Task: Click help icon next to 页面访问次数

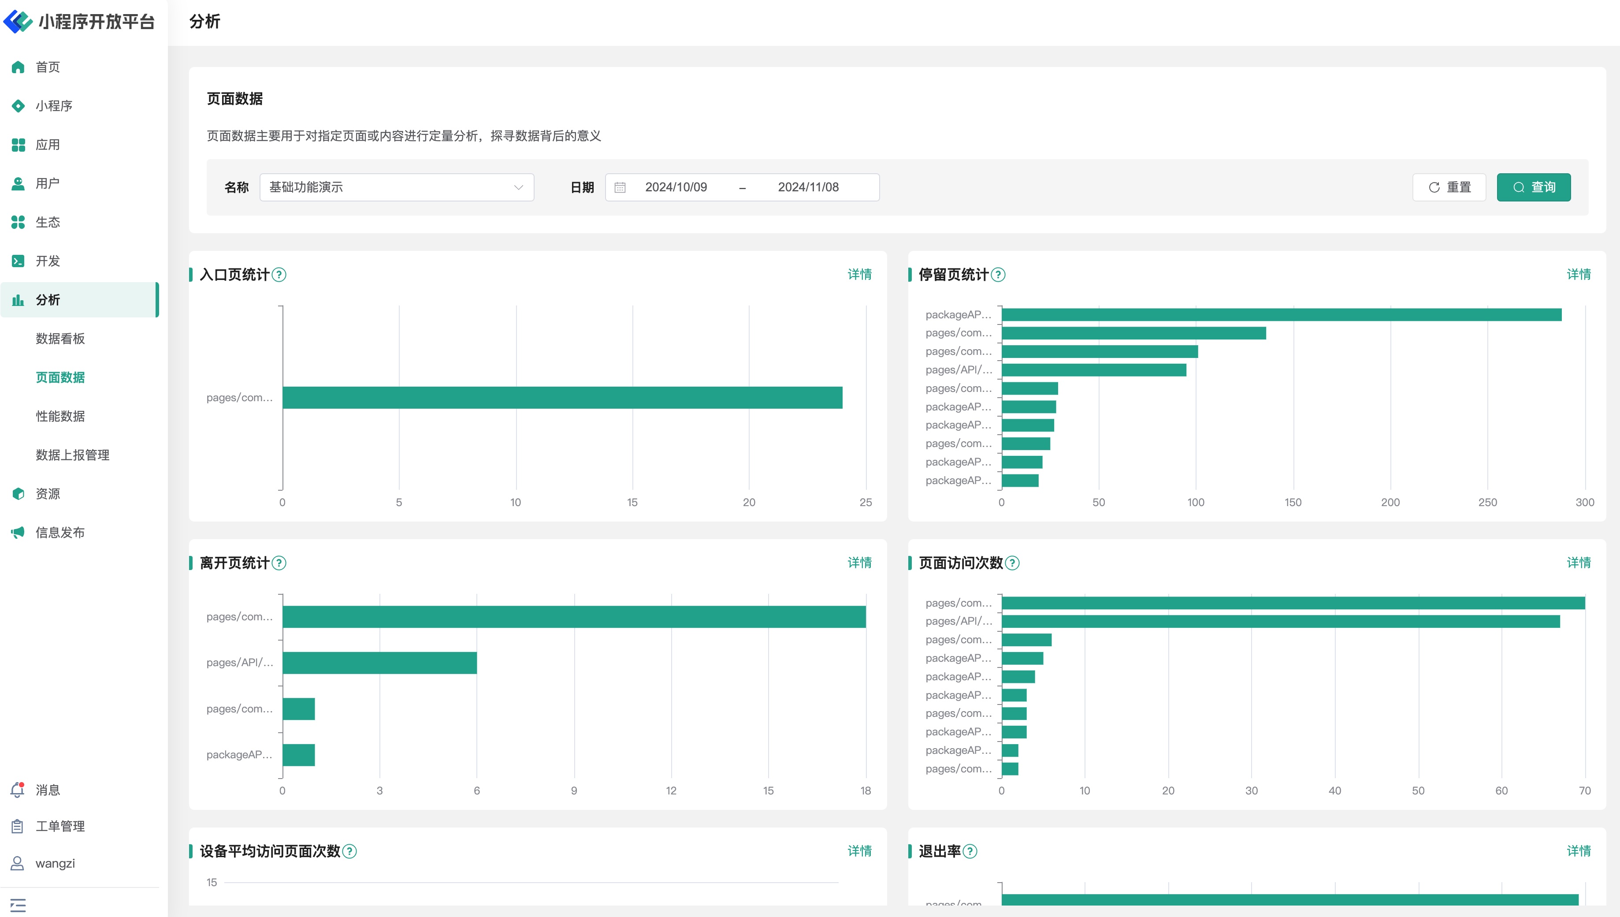Action: click(1012, 563)
